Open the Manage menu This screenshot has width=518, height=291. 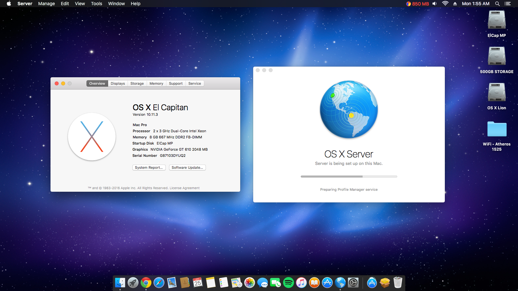coord(46,4)
